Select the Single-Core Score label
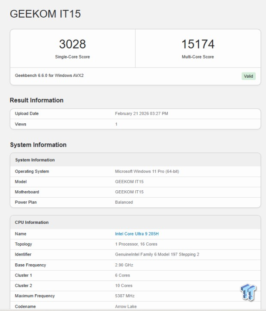266x311 pixels. coord(73,57)
